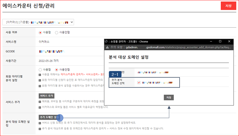Select 사용함 for 회원 아이디별 분석 설정

(x=41, y=69)
